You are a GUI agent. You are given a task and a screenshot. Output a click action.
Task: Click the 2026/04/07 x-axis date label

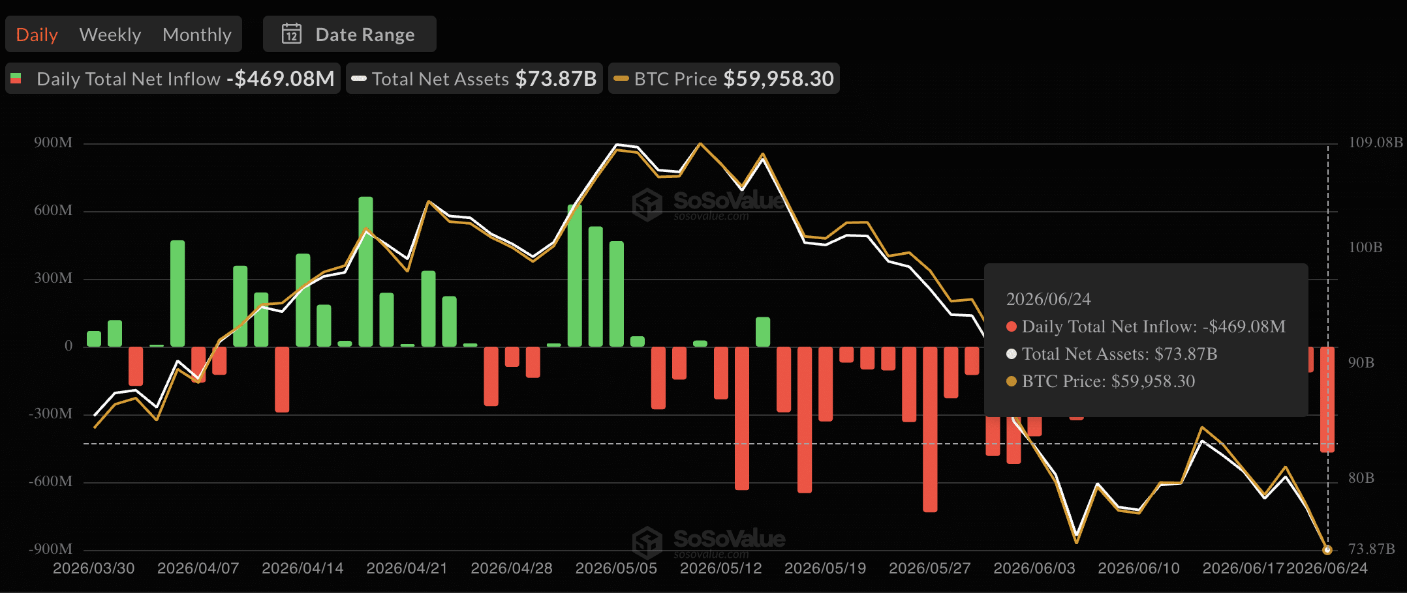point(198,568)
